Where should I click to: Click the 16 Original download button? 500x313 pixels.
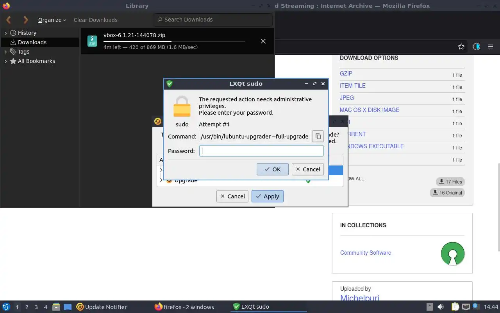click(x=447, y=192)
